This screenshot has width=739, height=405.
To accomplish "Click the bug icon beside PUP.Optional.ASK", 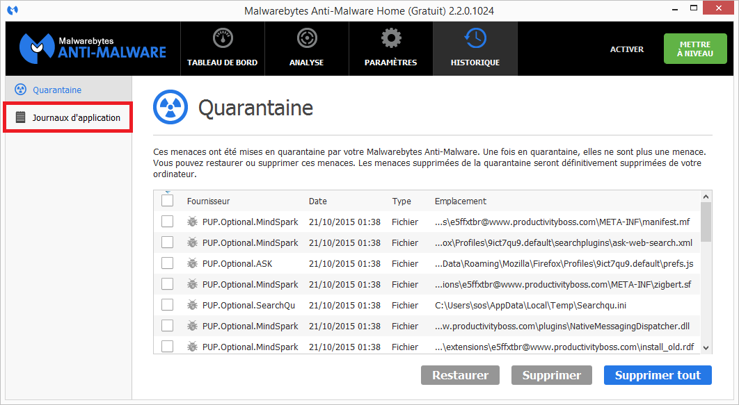I will (192, 263).
